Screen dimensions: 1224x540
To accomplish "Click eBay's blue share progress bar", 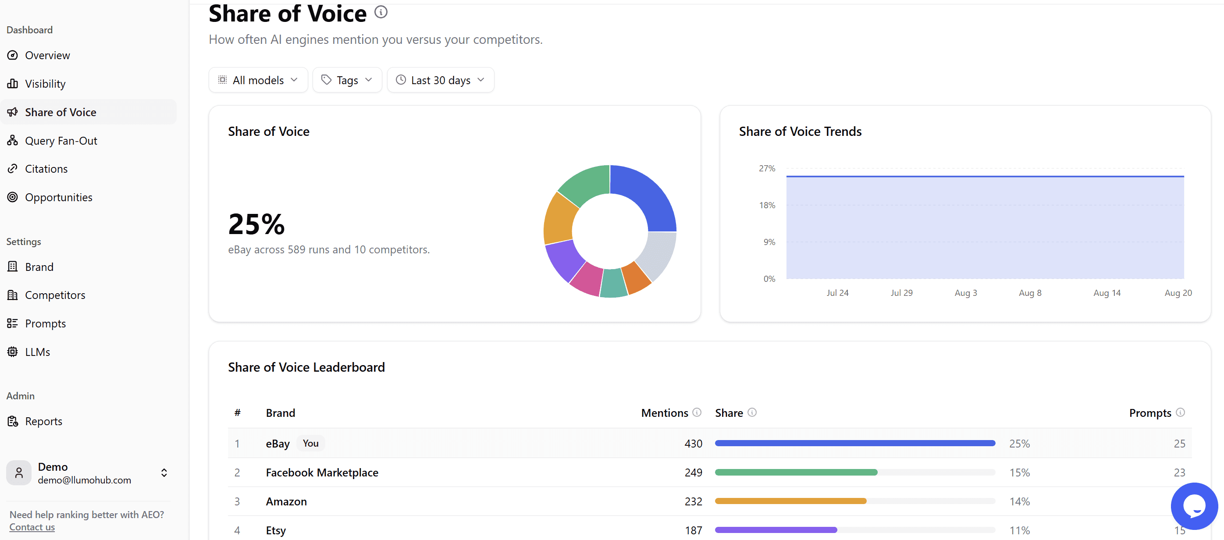I will [x=855, y=443].
